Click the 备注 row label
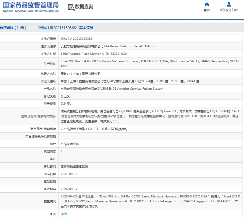This screenshot has height=218, width=244. [x=53, y=159]
